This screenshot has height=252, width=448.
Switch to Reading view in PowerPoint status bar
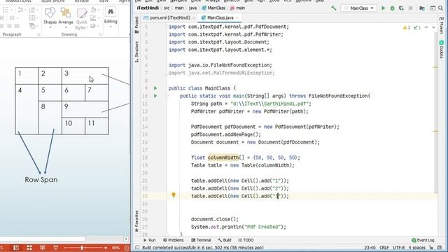click(42, 248)
